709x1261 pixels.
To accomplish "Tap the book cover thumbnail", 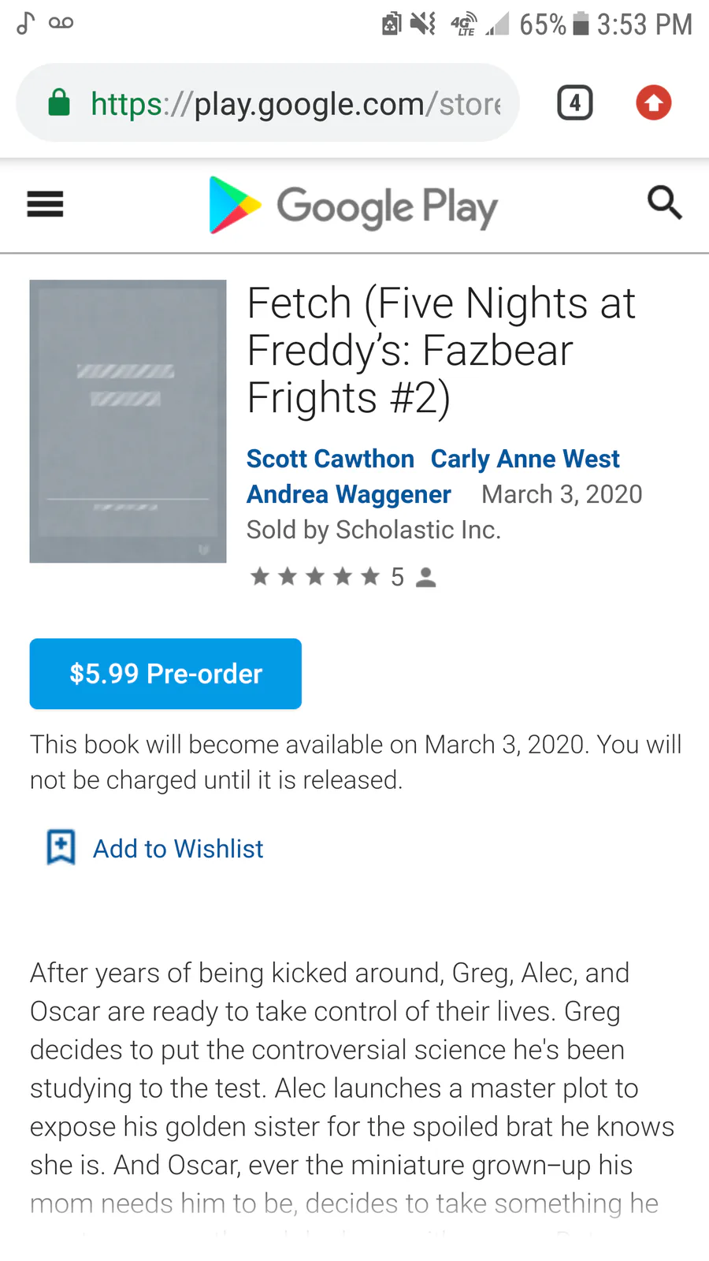I will coord(128,422).
